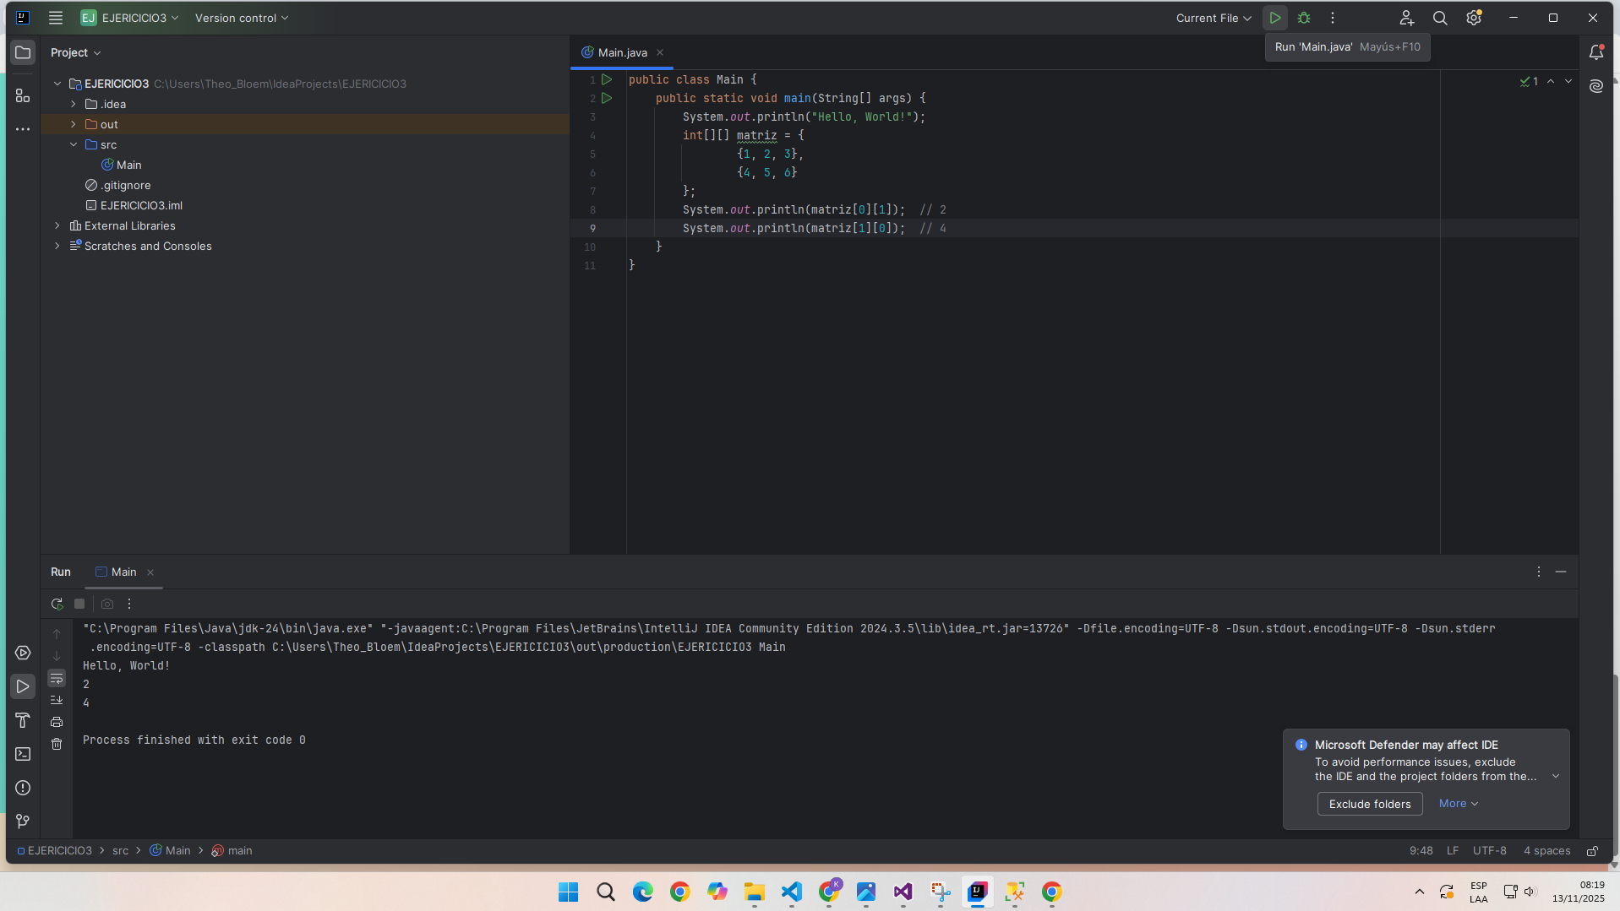
Task: Clear console output with trash icon
Action: pos(57,744)
